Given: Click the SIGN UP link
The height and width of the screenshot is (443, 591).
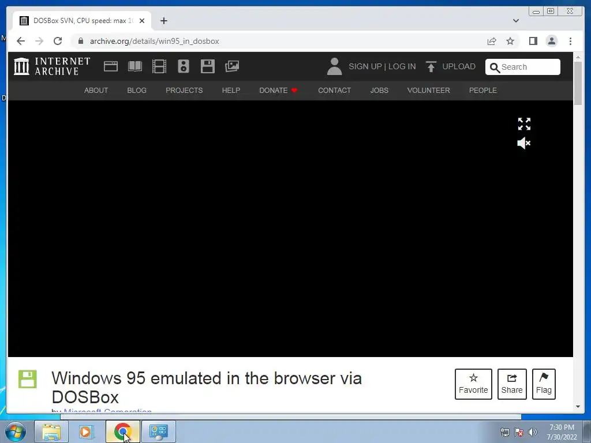Looking at the screenshot, I should point(365,67).
